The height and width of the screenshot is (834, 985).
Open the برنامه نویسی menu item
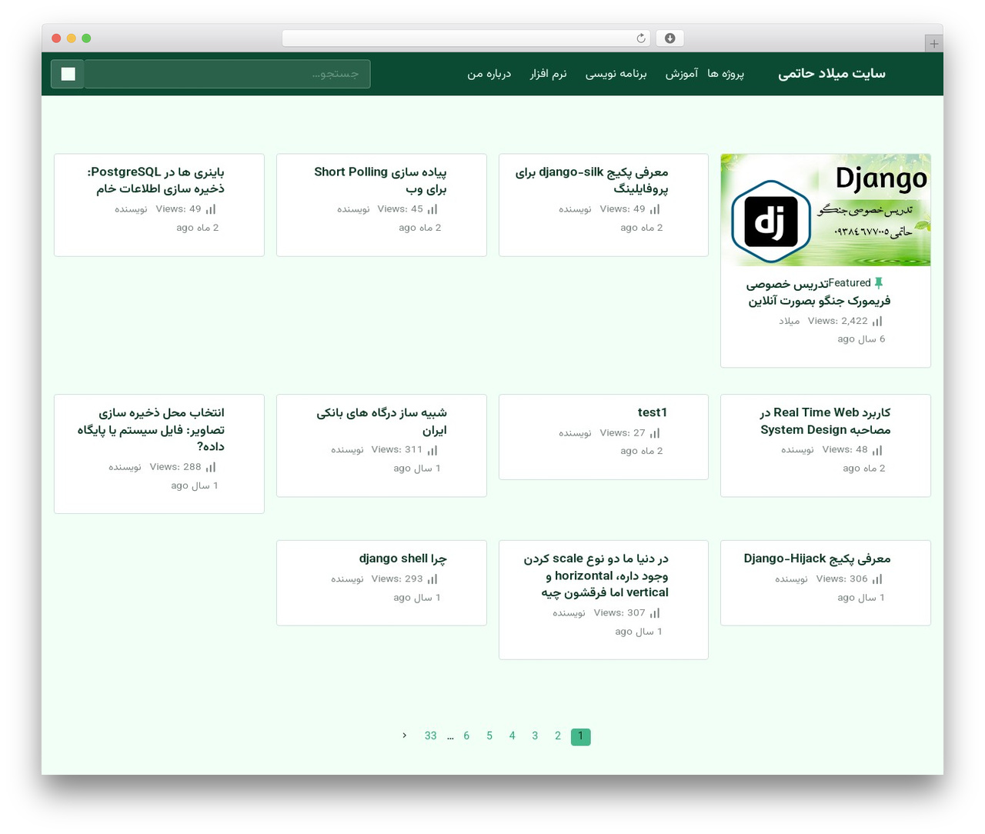616,74
